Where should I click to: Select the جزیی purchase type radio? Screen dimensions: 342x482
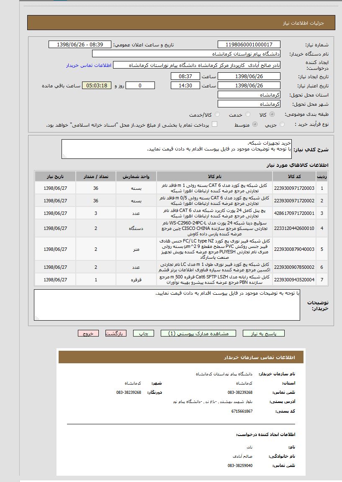click(x=282, y=125)
